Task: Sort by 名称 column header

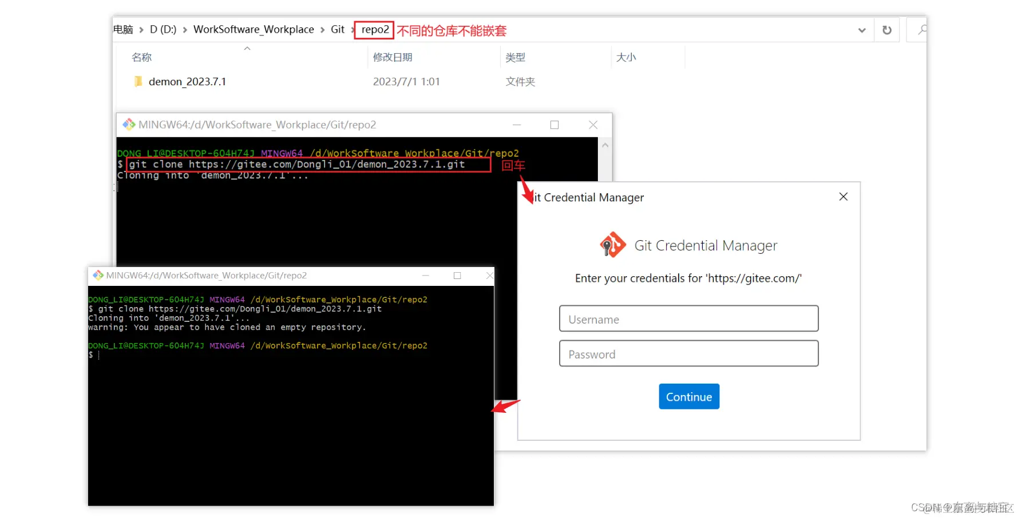Action: pyautogui.click(x=141, y=57)
